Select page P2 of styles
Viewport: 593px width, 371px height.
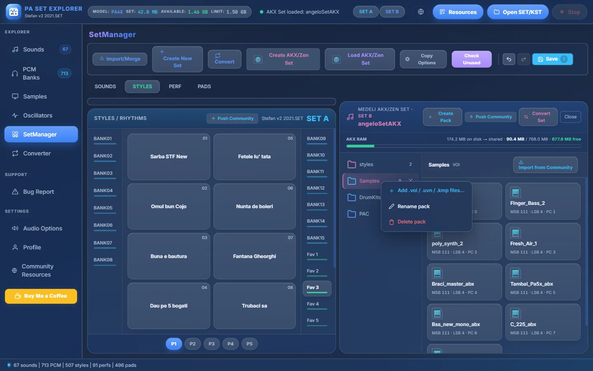point(193,344)
